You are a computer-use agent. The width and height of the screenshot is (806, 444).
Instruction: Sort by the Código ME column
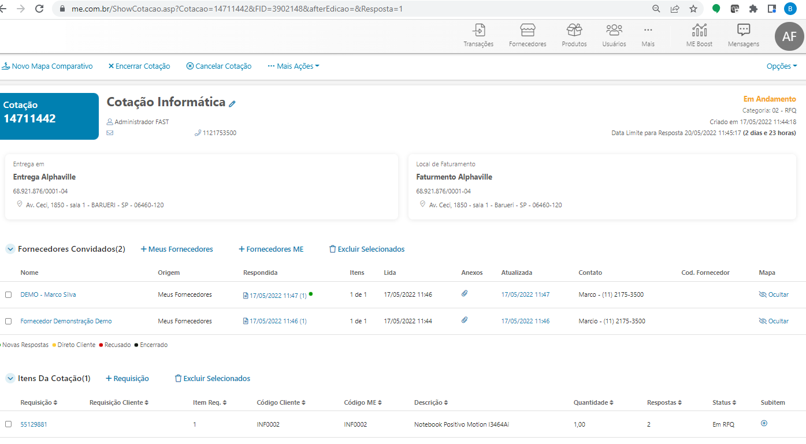tap(363, 402)
